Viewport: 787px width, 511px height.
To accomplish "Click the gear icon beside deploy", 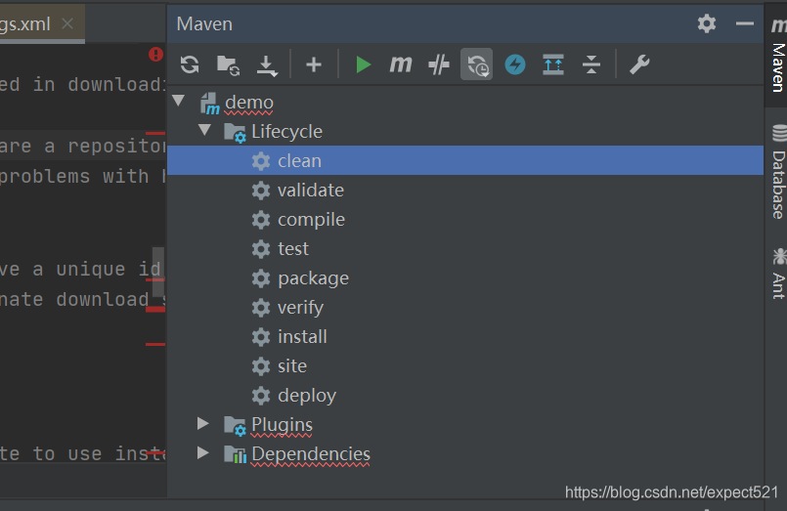I will (261, 396).
